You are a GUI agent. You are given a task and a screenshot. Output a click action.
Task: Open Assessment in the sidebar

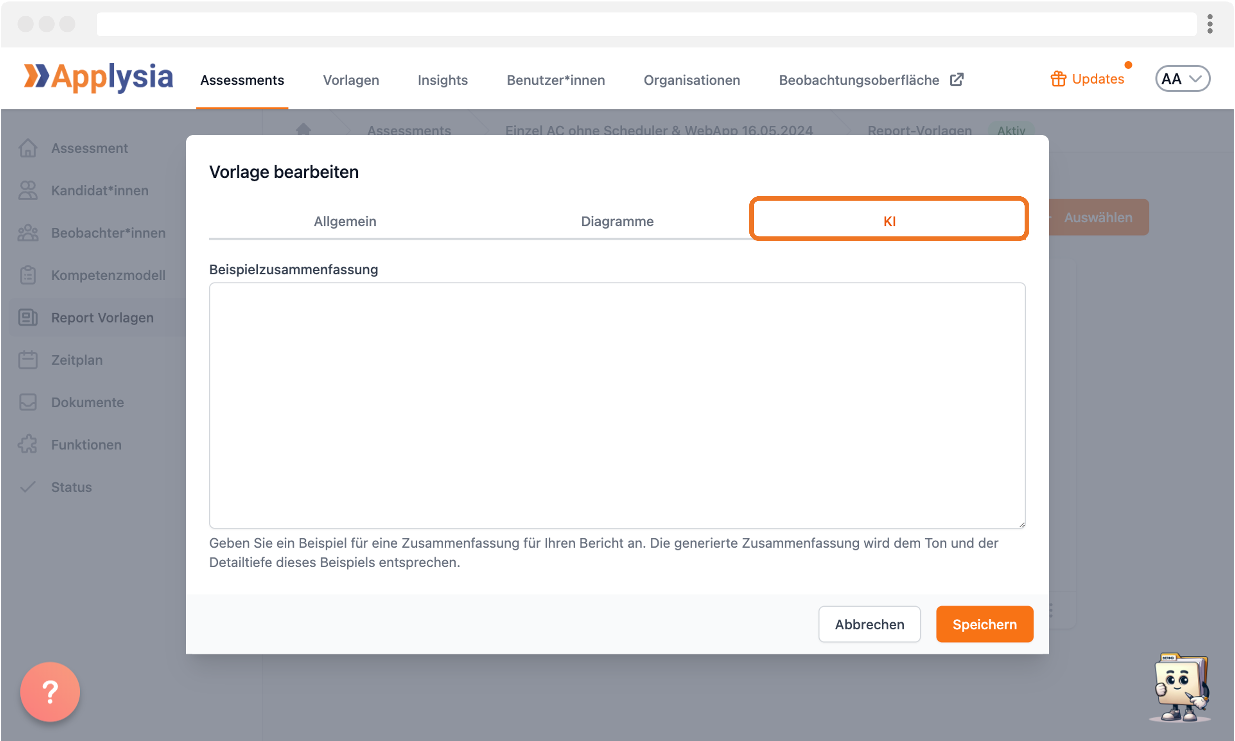(x=89, y=148)
